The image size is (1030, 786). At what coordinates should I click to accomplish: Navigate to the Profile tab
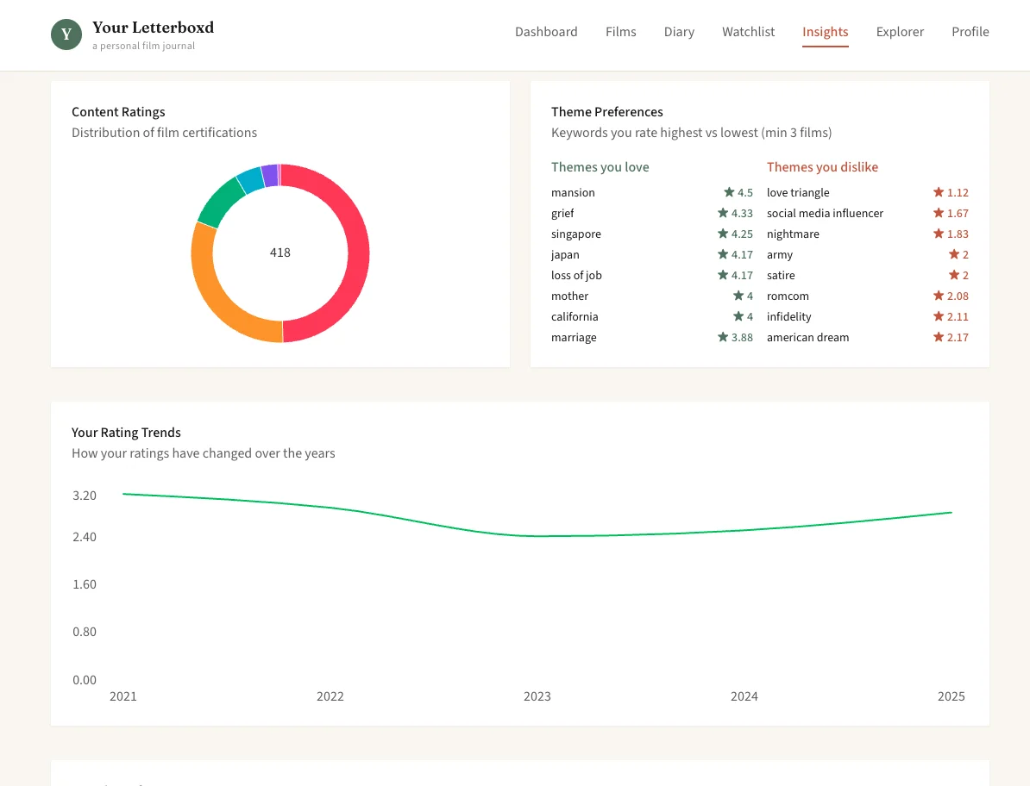tap(970, 32)
